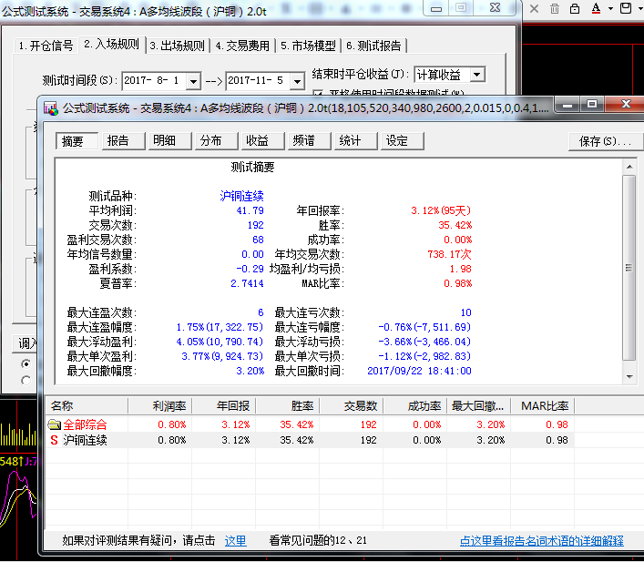This screenshot has height=562, width=644.
Task: Expand the 计算收益 combo box
Action: tap(476, 75)
